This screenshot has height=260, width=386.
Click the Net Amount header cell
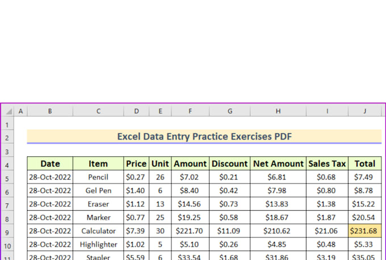click(278, 164)
